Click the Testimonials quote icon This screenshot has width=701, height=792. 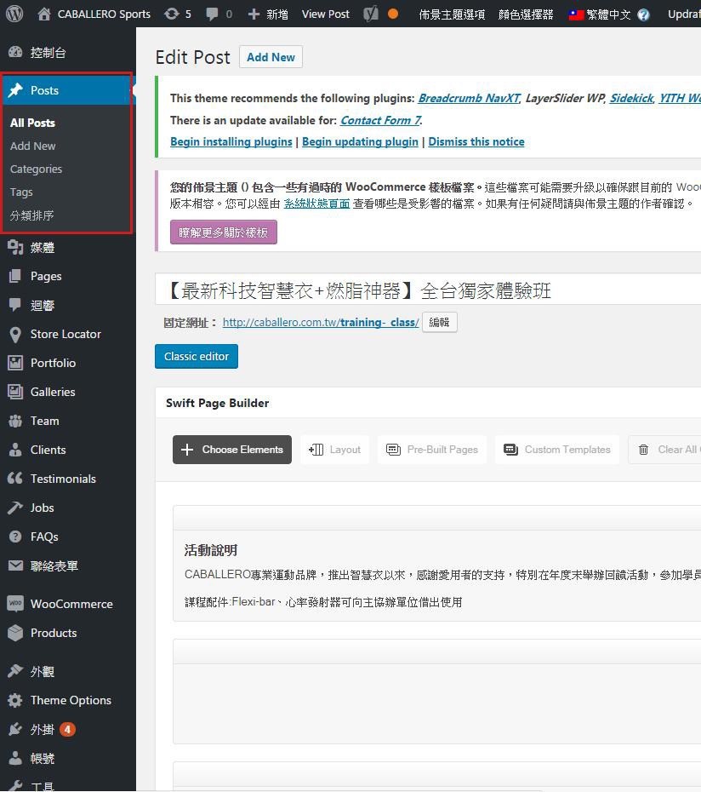15,479
